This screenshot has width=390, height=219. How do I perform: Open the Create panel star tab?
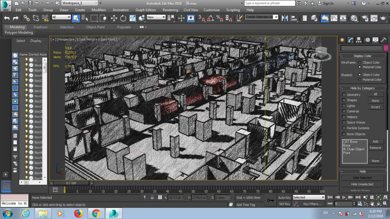pyautogui.click(x=342, y=40)
